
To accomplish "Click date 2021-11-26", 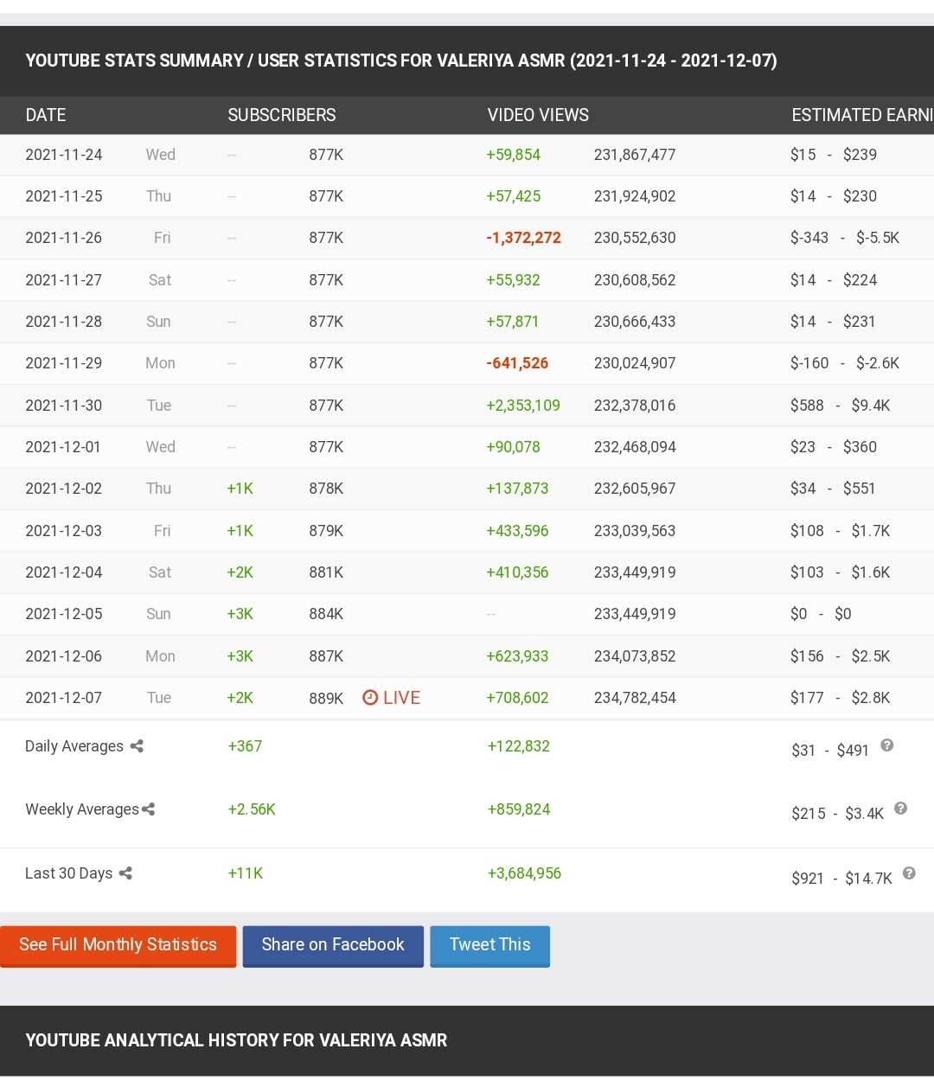I will 64,238.
